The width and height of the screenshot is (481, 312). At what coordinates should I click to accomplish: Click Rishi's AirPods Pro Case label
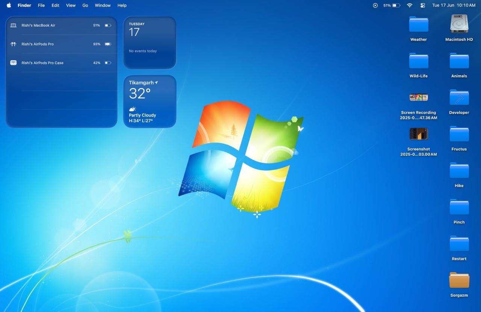(x=42, y=63)
